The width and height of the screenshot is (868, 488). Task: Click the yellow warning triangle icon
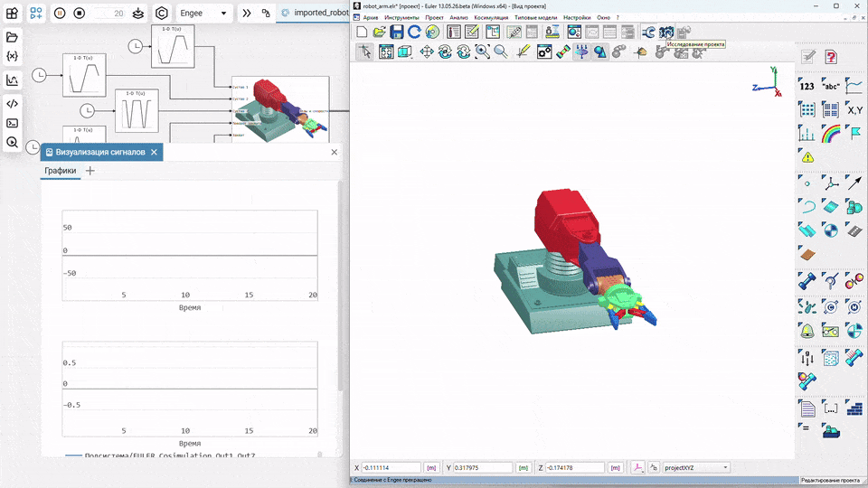pyautogui.click(x=807, y=157)
